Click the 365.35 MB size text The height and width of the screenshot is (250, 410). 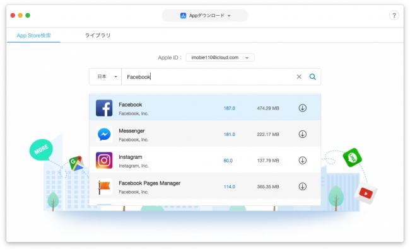pos(268,186)
